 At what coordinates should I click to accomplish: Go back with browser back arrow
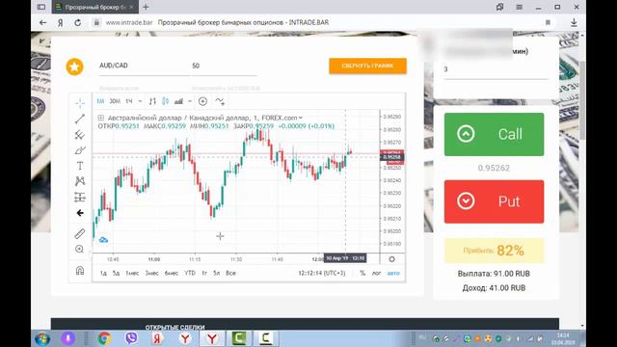[42, 23]
